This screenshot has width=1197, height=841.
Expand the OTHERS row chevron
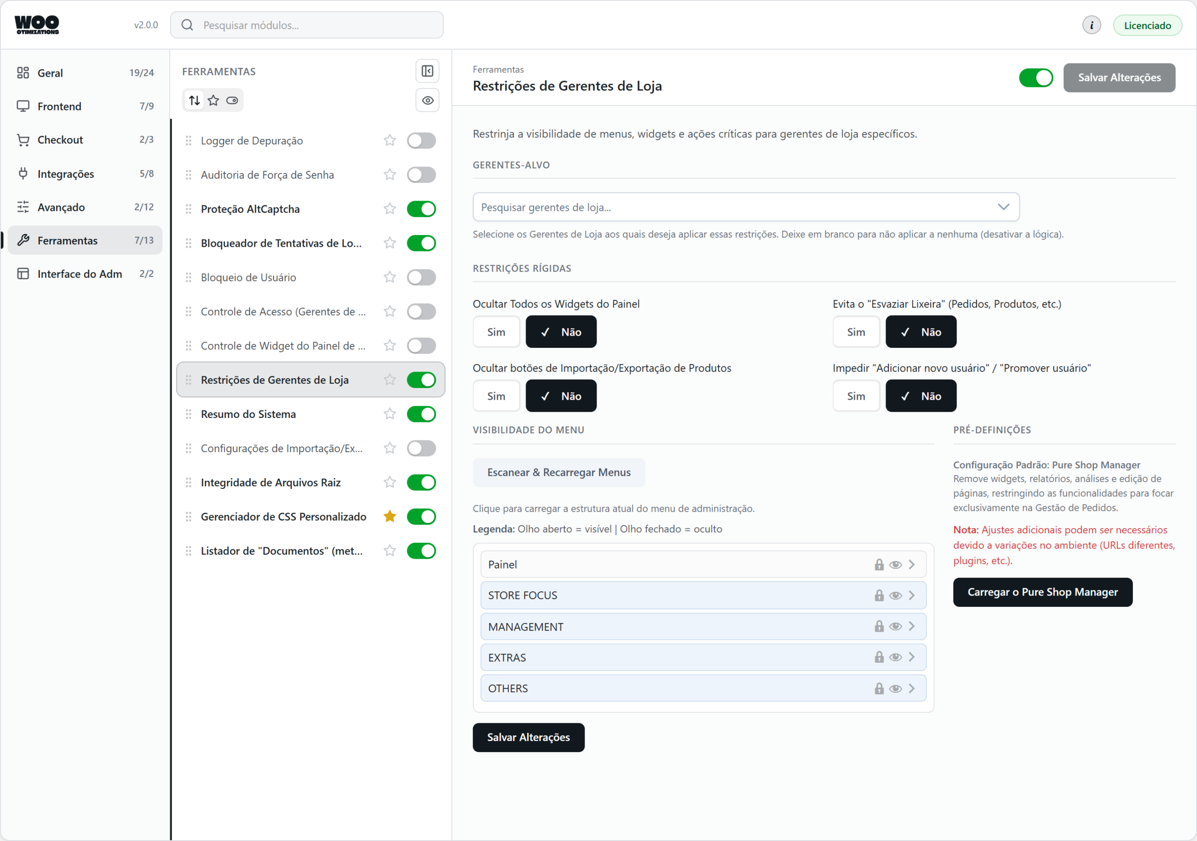[x=912, y=688]
